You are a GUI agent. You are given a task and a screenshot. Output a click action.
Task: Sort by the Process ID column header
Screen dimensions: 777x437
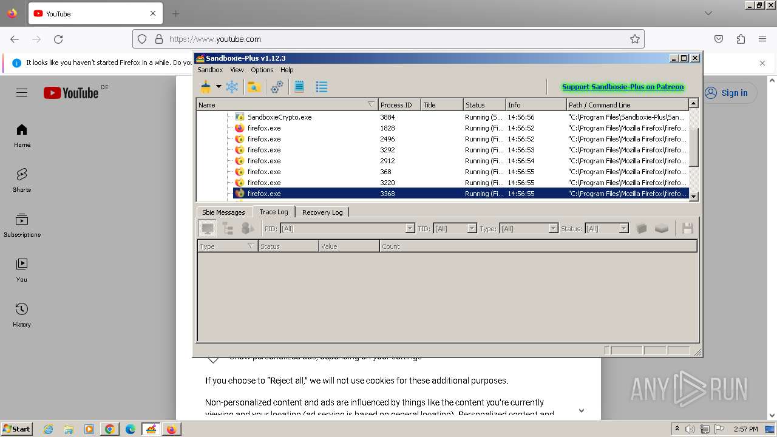[399, 105]
